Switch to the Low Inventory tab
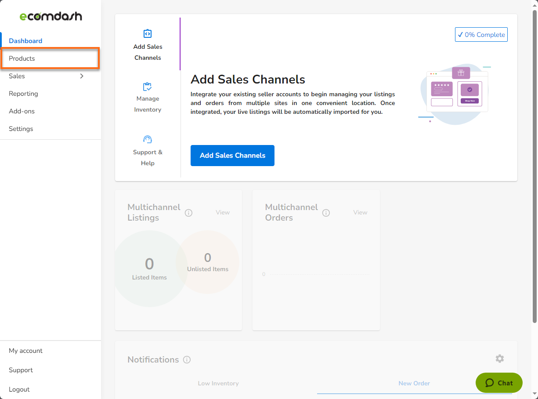The width and height of the screenshot is (538, 399). [218, 383]
